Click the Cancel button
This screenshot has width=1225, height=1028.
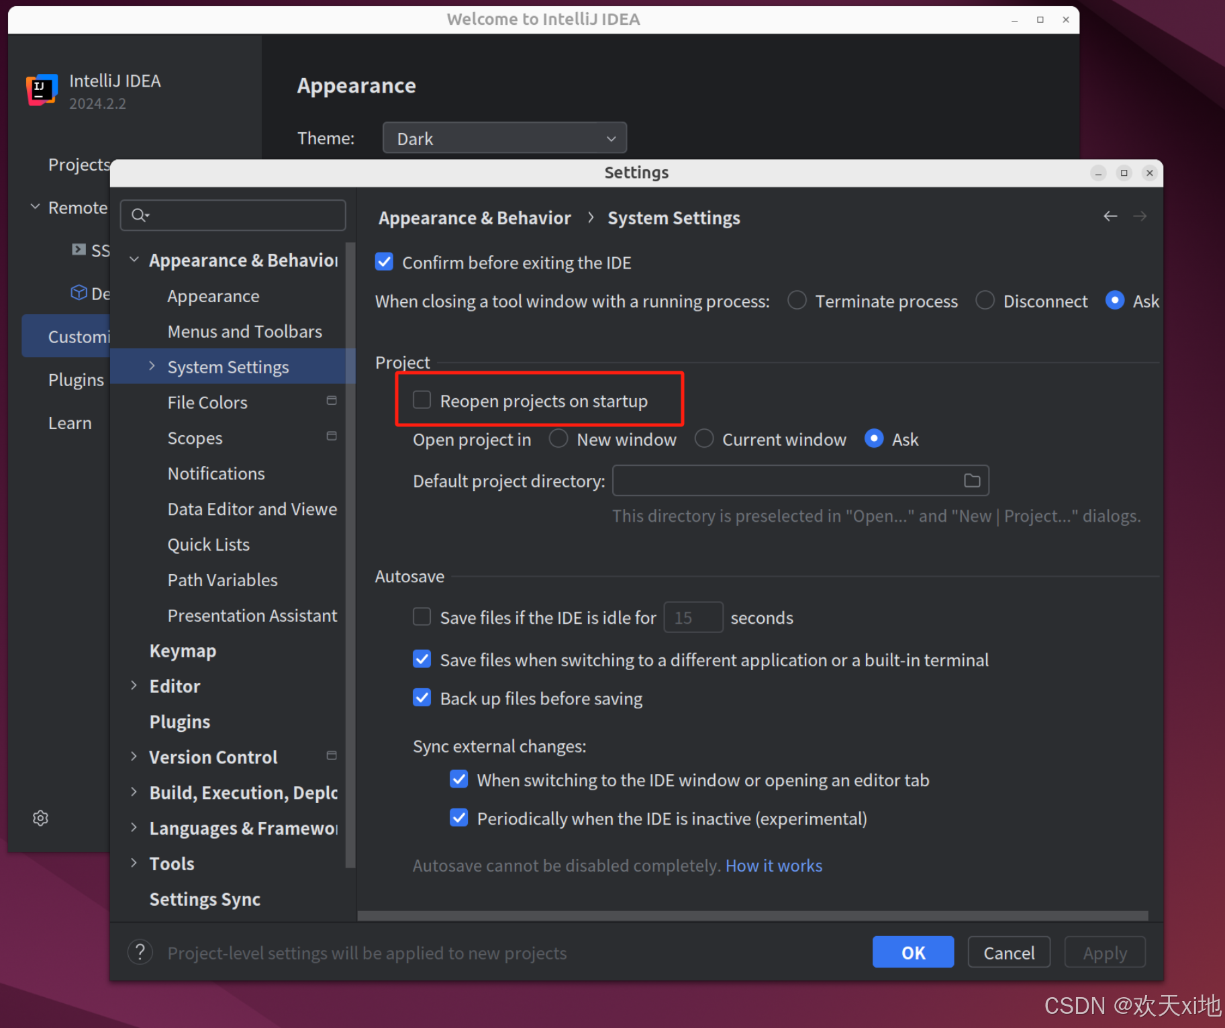click(1009, 952)
